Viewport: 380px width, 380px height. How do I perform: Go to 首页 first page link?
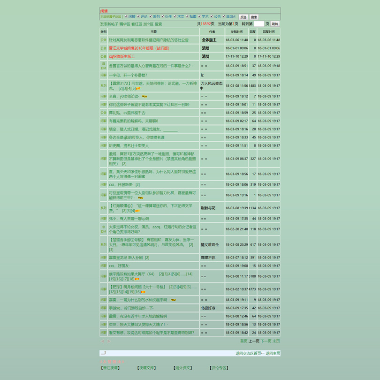[243, 341]
